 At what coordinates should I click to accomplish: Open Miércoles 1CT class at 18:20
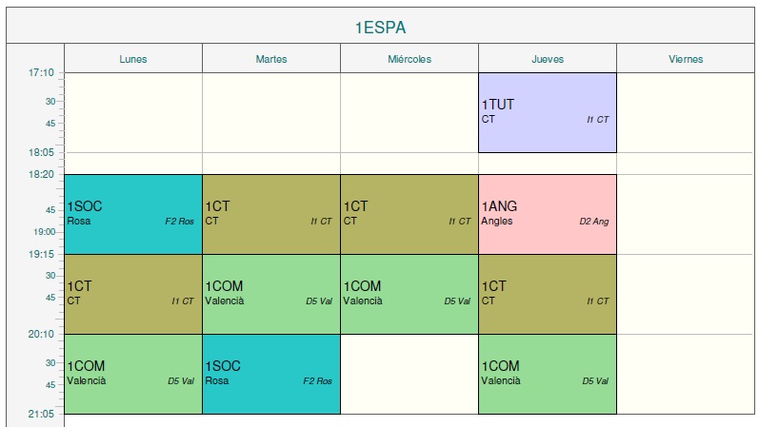click(409, 214)
